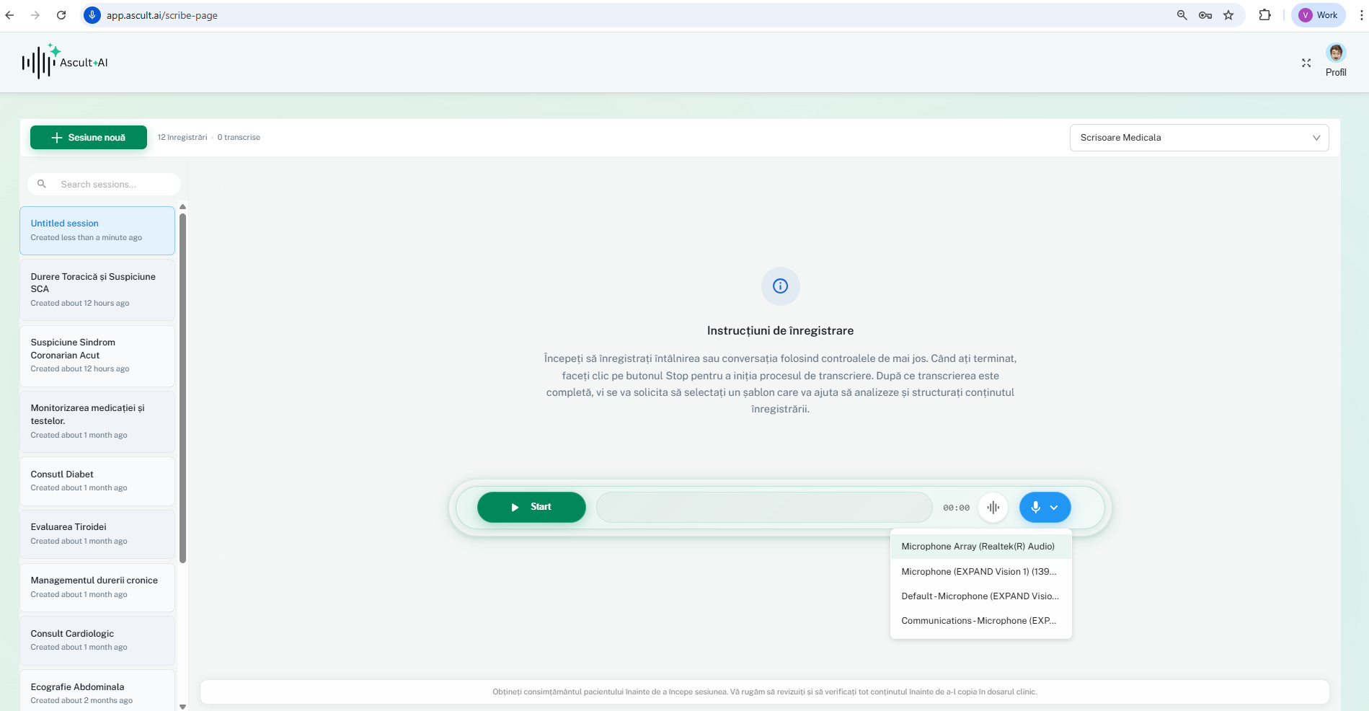Click the info icon above instructions
Image resolution: width=1369 pixels, height=711 pixels.
[x=780, y=286]
